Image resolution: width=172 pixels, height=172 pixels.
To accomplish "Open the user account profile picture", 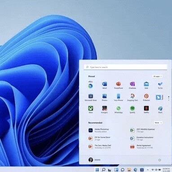I will click(91, 160).
